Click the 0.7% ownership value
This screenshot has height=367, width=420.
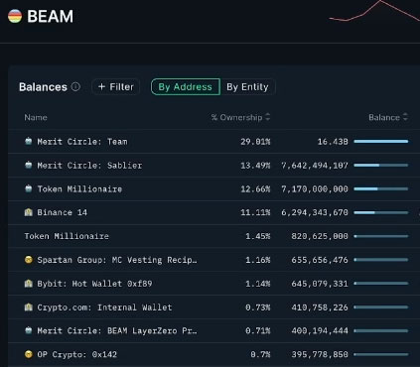260,354
